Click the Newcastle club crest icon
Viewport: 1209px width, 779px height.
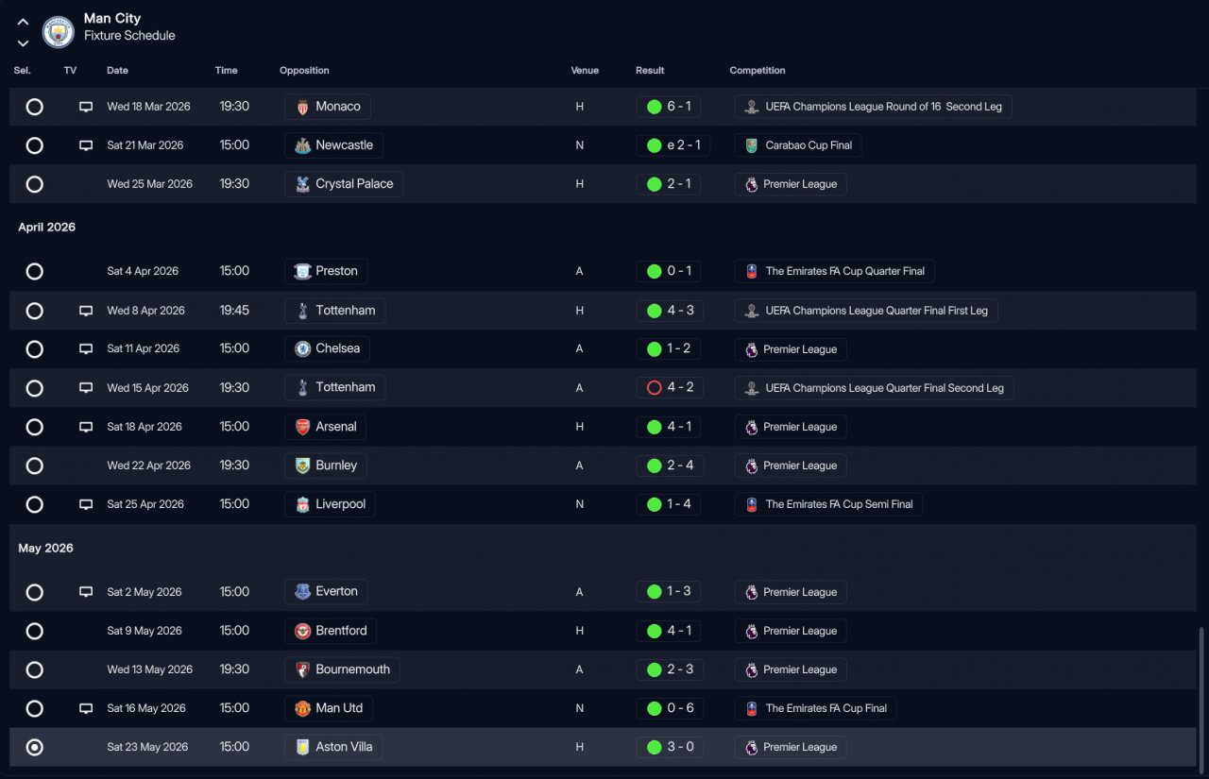(302, 145)
